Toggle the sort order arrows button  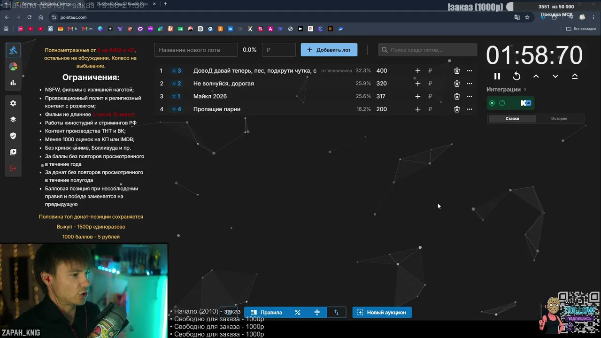point(336,312)
